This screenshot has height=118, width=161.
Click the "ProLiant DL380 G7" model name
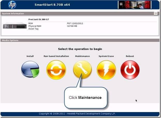(x=39, y=19)
